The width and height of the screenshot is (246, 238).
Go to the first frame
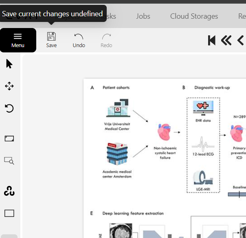point(212,40)
